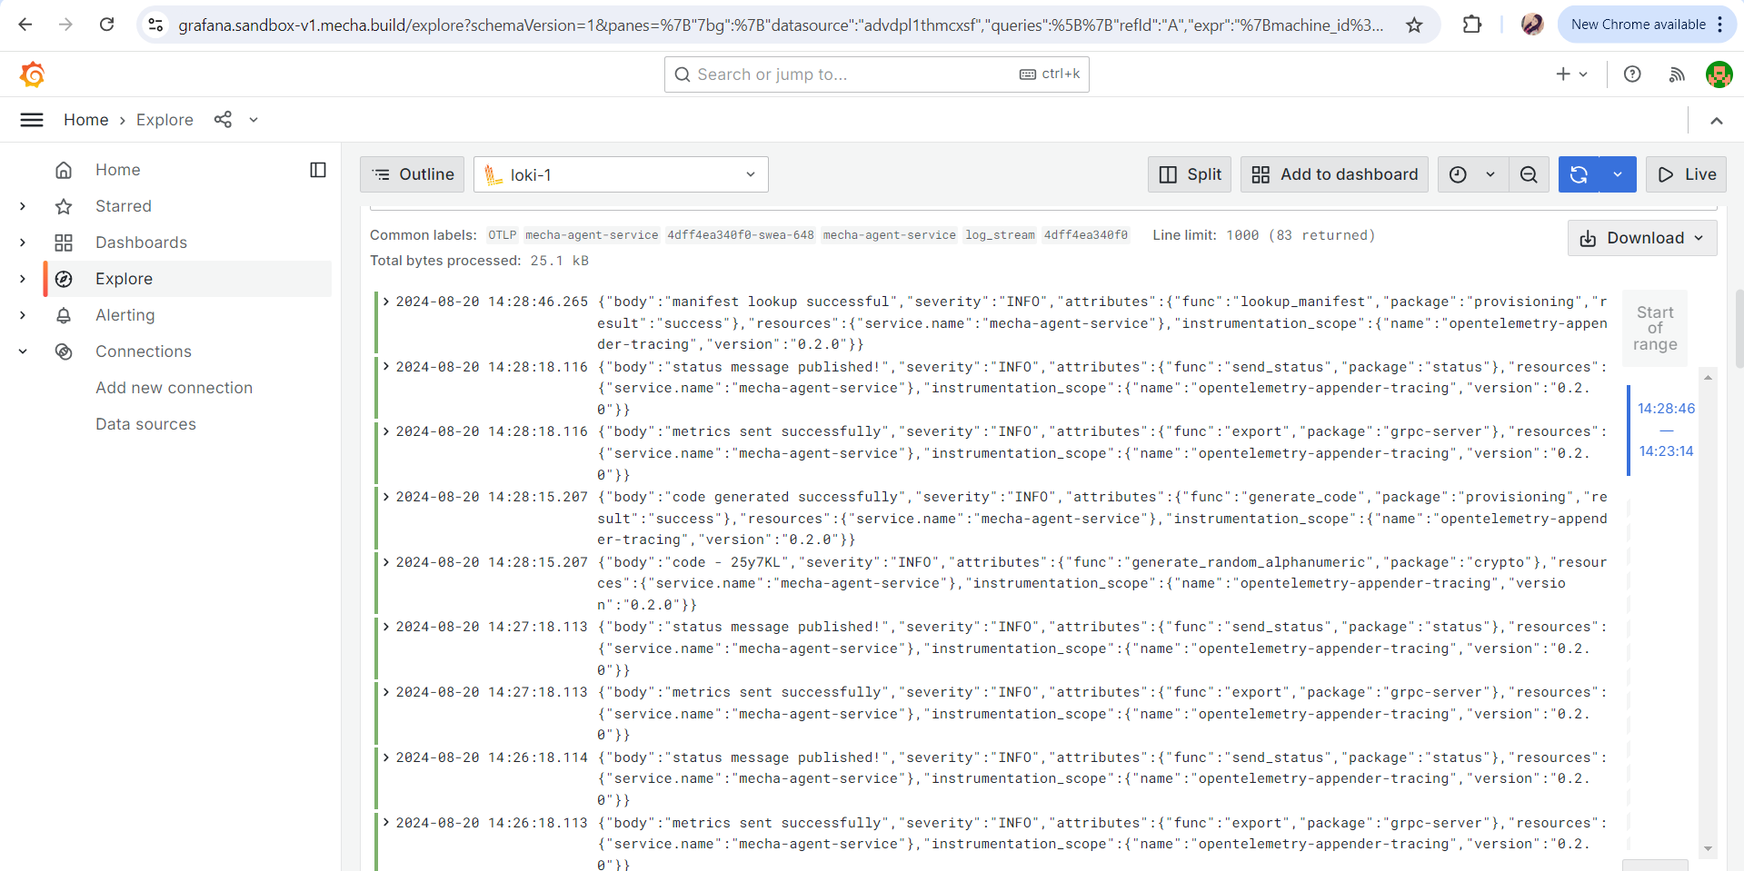Viewport: 1744px width, 871px height.
Task: Open the loki-1 datasource dropdown
Action: [x=621, y=174]
